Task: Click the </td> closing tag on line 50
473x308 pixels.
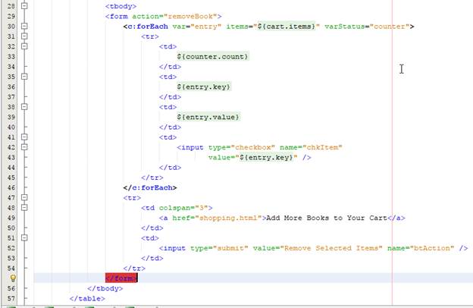Action: (152, 228)
